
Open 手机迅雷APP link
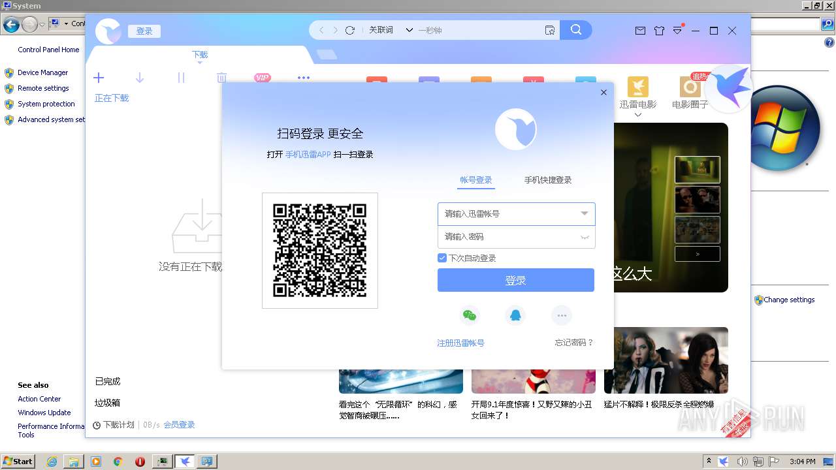tap(308, 155)
